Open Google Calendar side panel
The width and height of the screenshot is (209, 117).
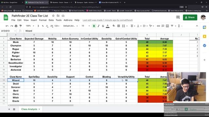coord(204,27)
